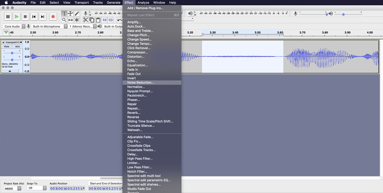Choose Reverb... effect
The width and height of the screenshot is (383, 193).
click(x=152, y=113)
